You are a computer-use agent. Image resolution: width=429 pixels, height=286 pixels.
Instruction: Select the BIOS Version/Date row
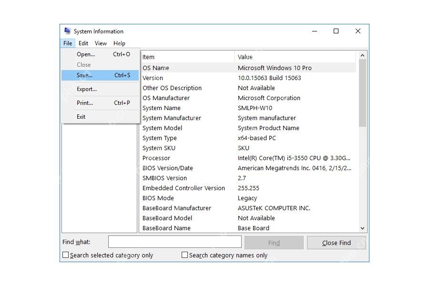coord(248,168)
